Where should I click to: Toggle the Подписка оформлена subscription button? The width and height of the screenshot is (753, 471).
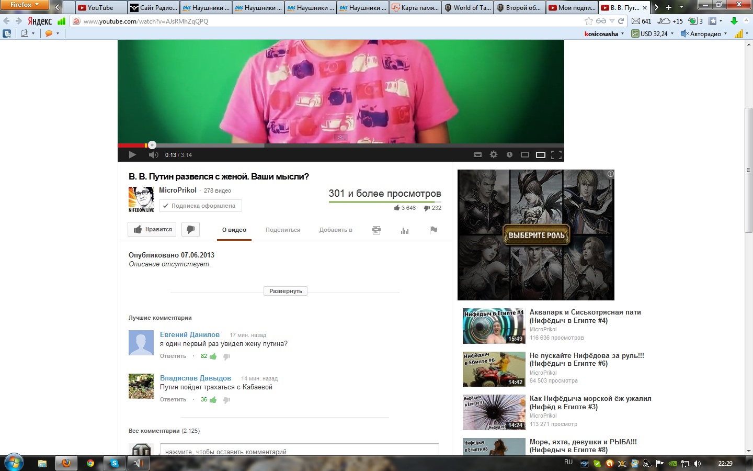(x=200, y=206)
